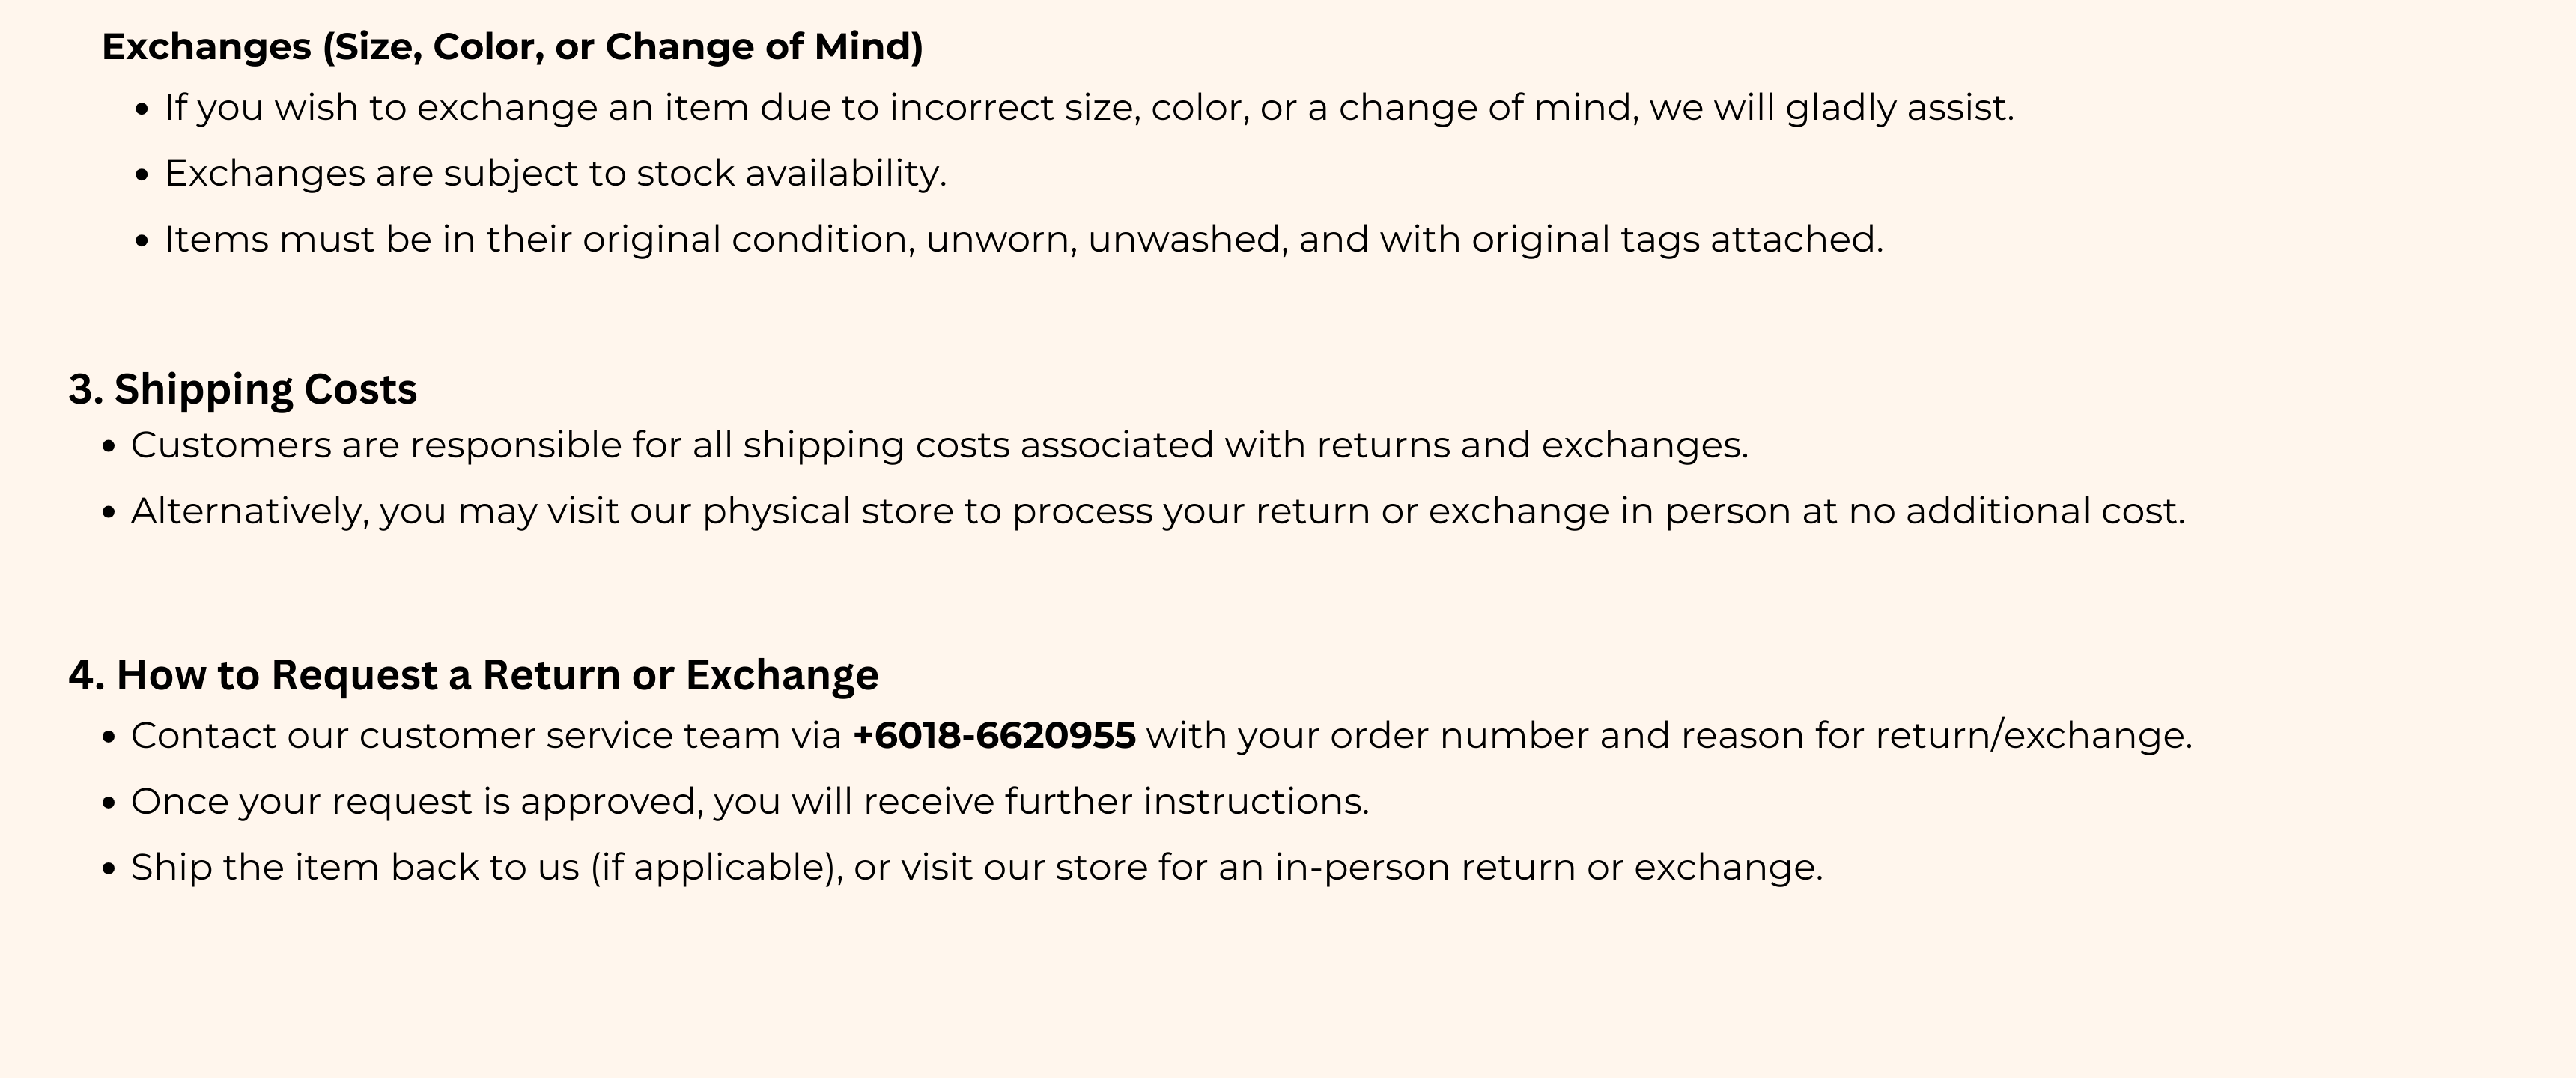This screenshot has height=1078, width=2576.
Task: Click the 4. How to Request a Return or Exchange heading
Action: pos(473,676)
